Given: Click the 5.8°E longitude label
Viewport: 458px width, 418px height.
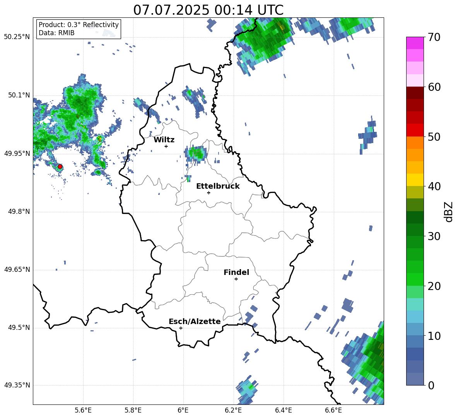Looking at the screenshot, I should point(133,410).
